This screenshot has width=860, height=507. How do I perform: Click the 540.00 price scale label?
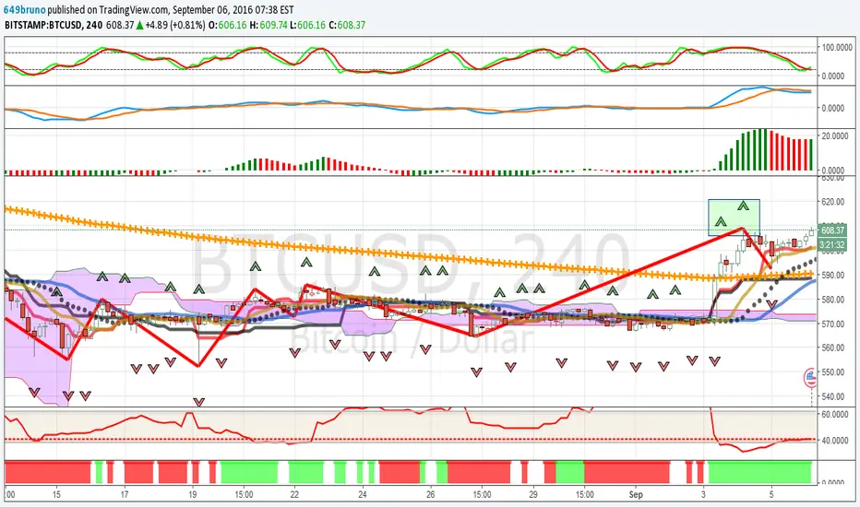pos(832,396)
